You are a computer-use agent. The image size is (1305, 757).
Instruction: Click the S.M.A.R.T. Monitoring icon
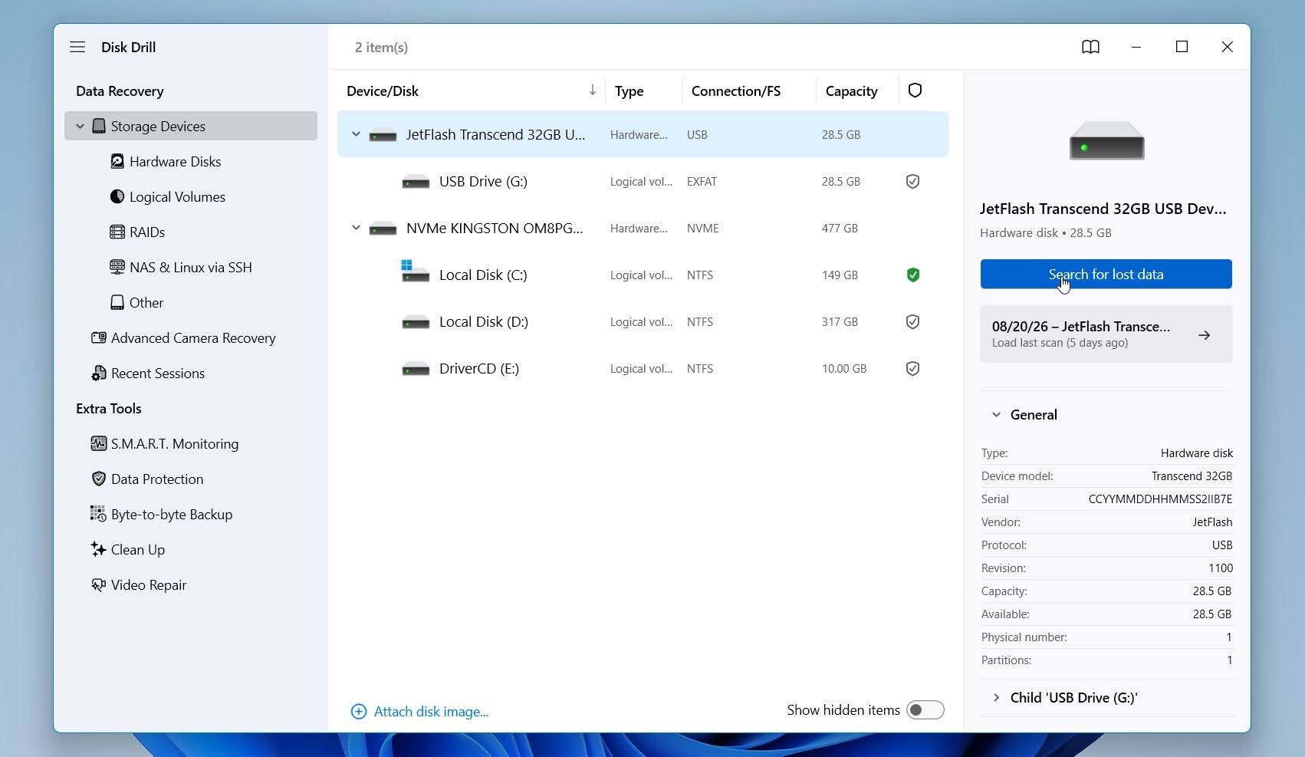pos(99,443)
